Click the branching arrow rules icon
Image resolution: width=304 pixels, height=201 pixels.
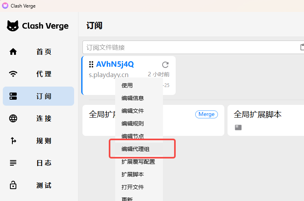pyautogui.click(x=13, y=141)
